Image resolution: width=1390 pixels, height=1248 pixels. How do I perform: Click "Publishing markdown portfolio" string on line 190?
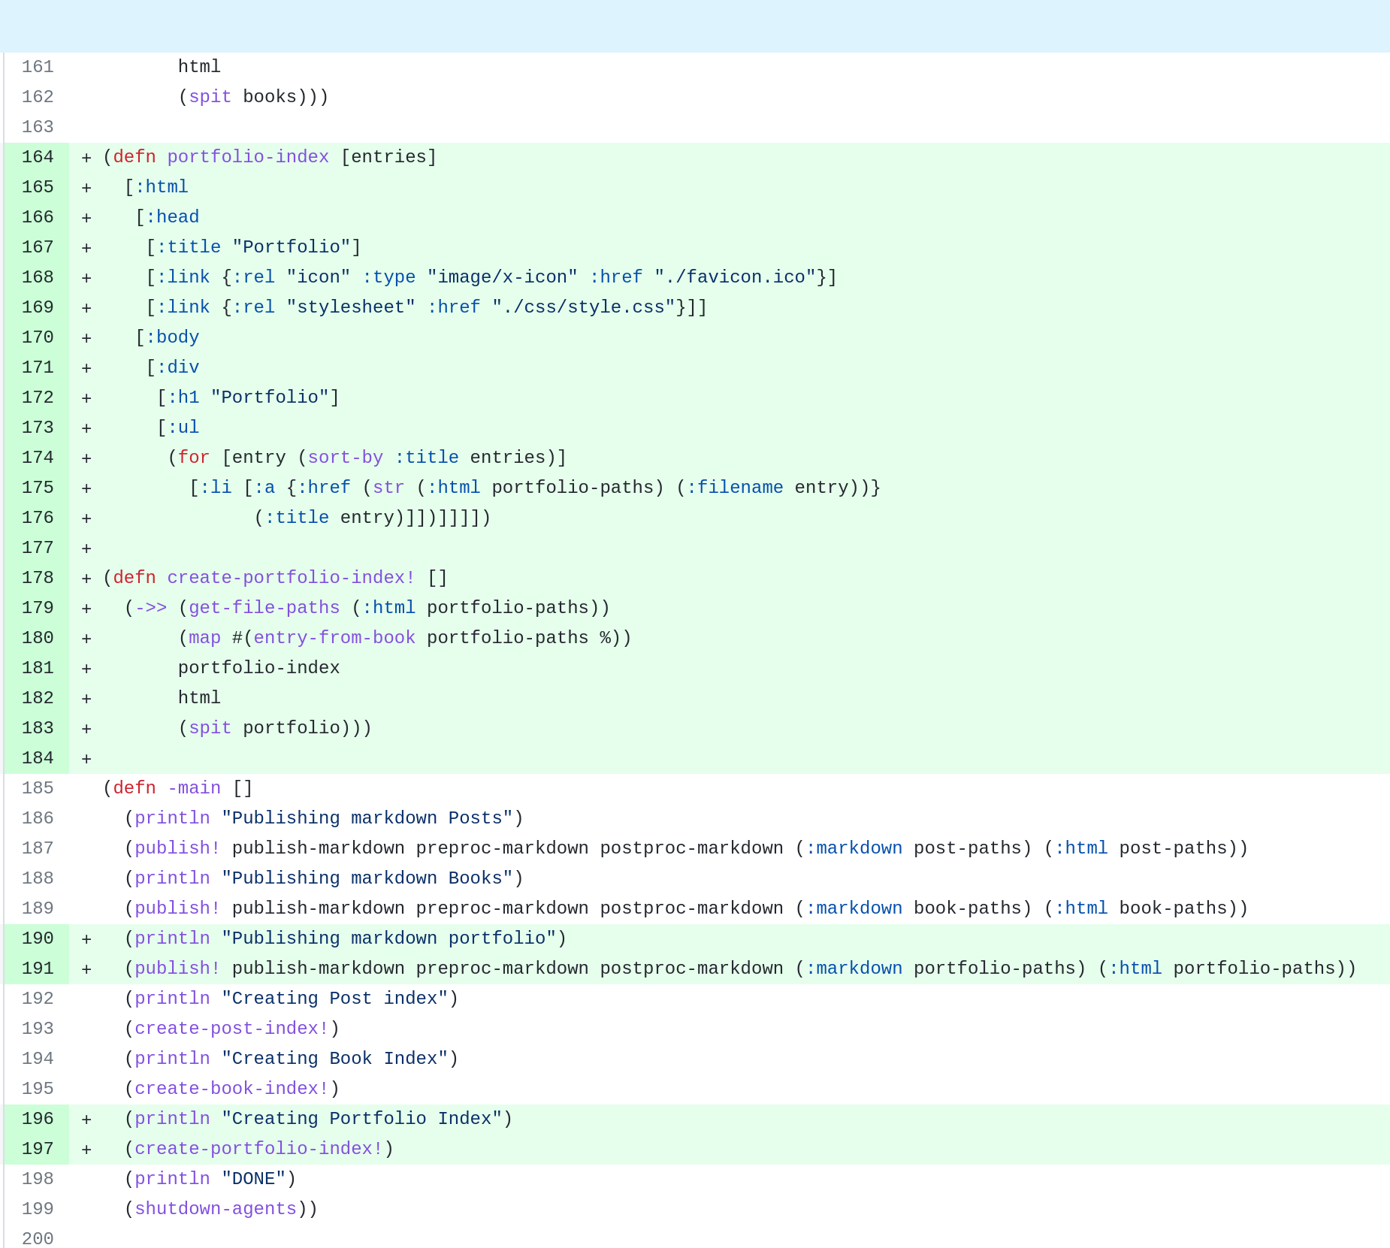pos(389,938)
